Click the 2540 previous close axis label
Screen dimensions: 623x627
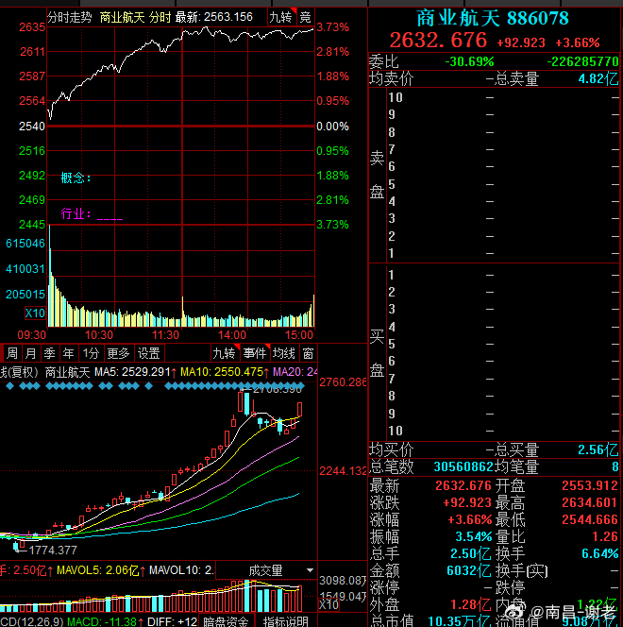[32, 127]
